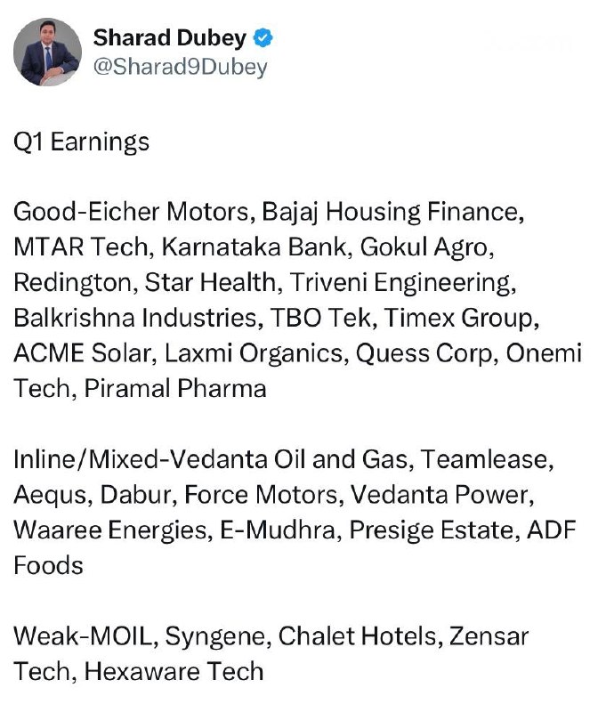Click the Hexaware Tech name

coord(174,671)
